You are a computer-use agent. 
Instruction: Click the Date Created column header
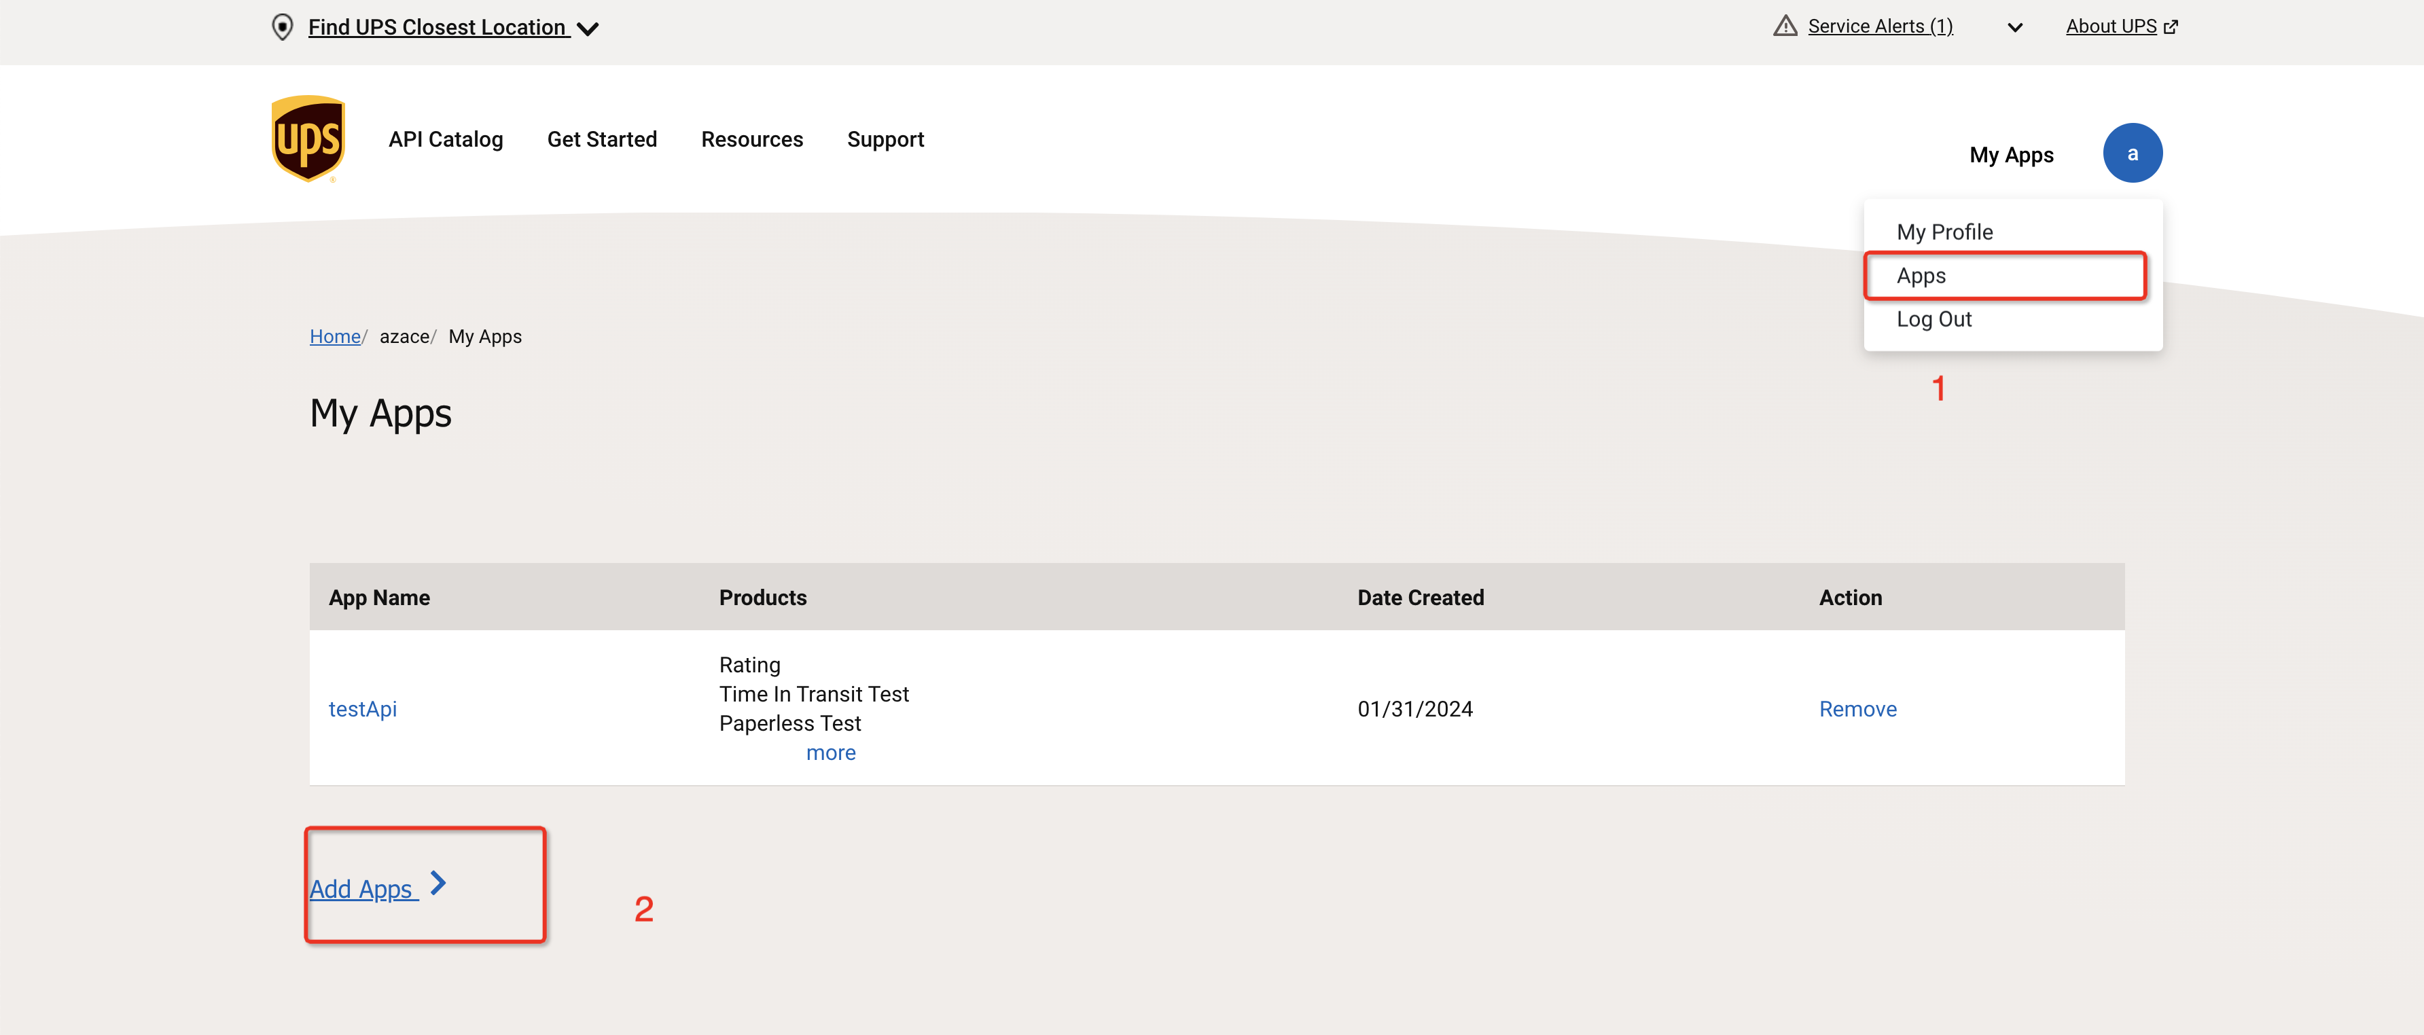1421,598
